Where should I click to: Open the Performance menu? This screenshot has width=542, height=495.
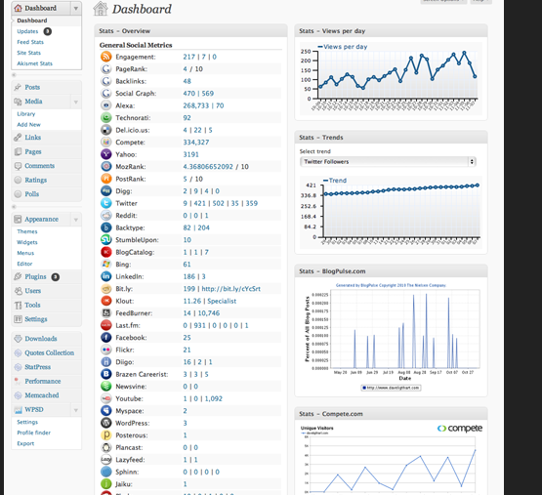[43, 381]
